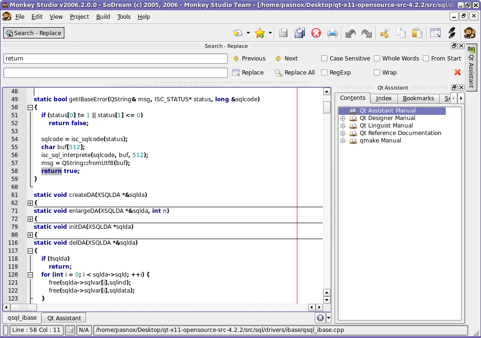
Task: Open the New file dropdown arrow
Action: (x=248, y=33)
